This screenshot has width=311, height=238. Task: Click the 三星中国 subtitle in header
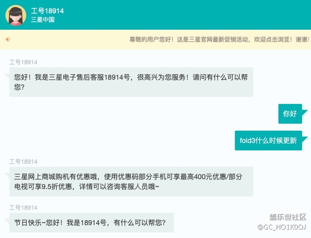[43, 20]
